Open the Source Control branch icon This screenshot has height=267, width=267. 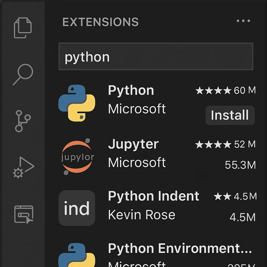point(23,121)
